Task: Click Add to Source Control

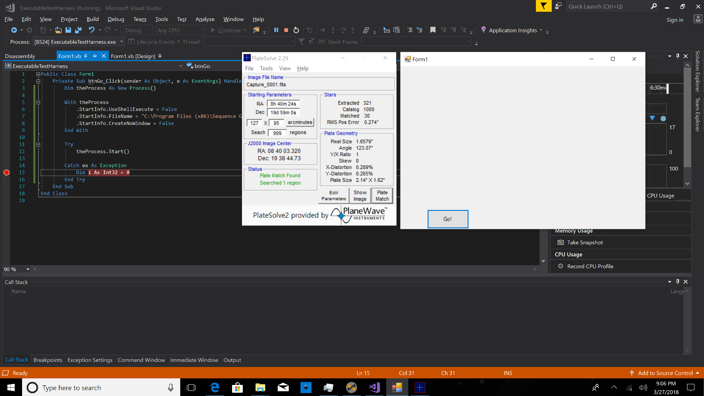Action: [665, 373]
